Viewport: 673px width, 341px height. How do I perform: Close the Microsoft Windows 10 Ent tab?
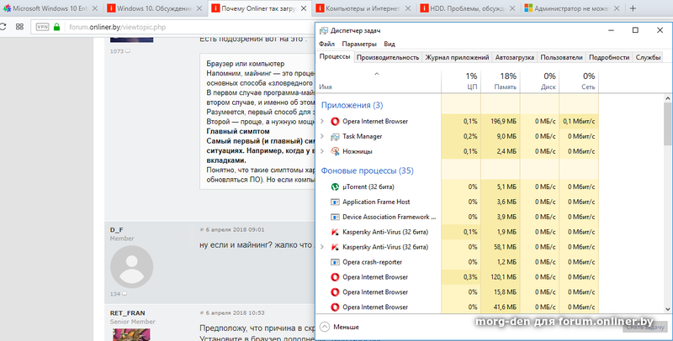click(x=95, y=8)
